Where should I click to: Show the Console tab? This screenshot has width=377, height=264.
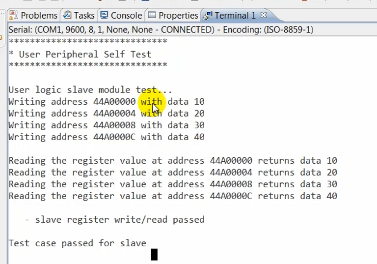[126, 15]
